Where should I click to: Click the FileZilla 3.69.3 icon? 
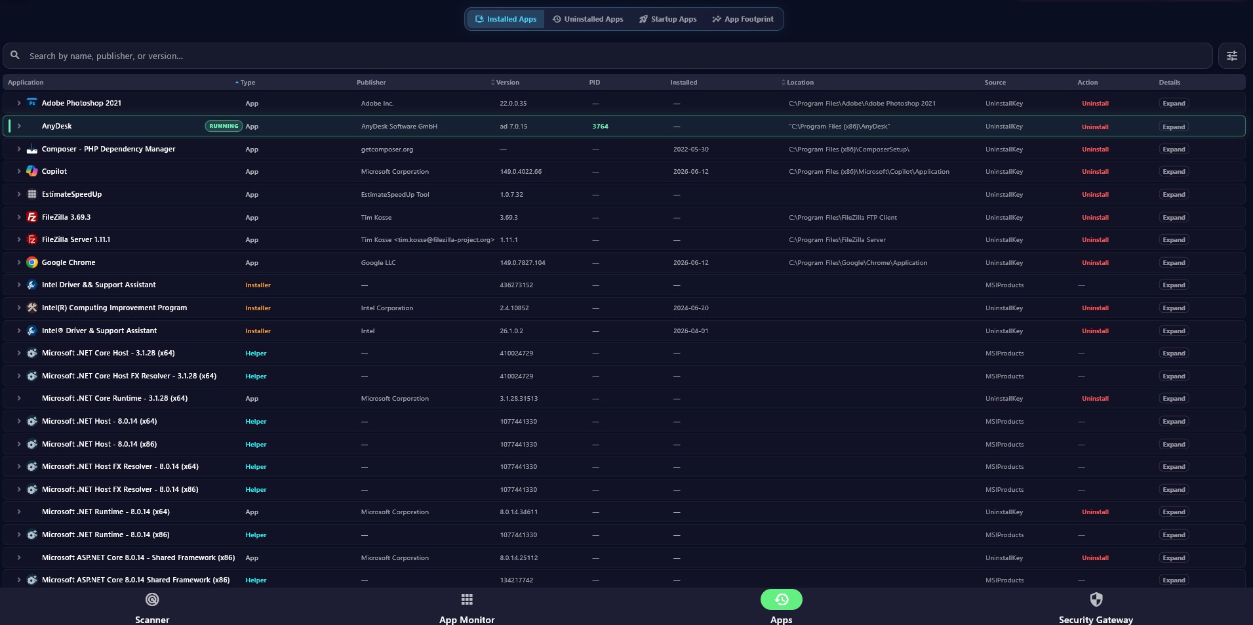[31, 217]
